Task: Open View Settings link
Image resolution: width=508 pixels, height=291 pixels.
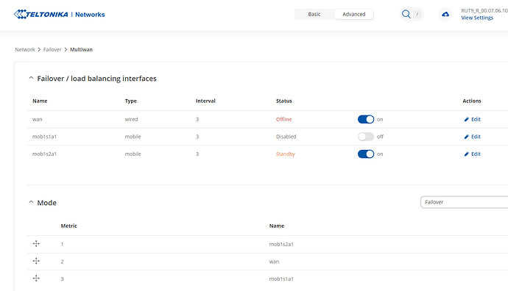Action: (x=477, y=18)
